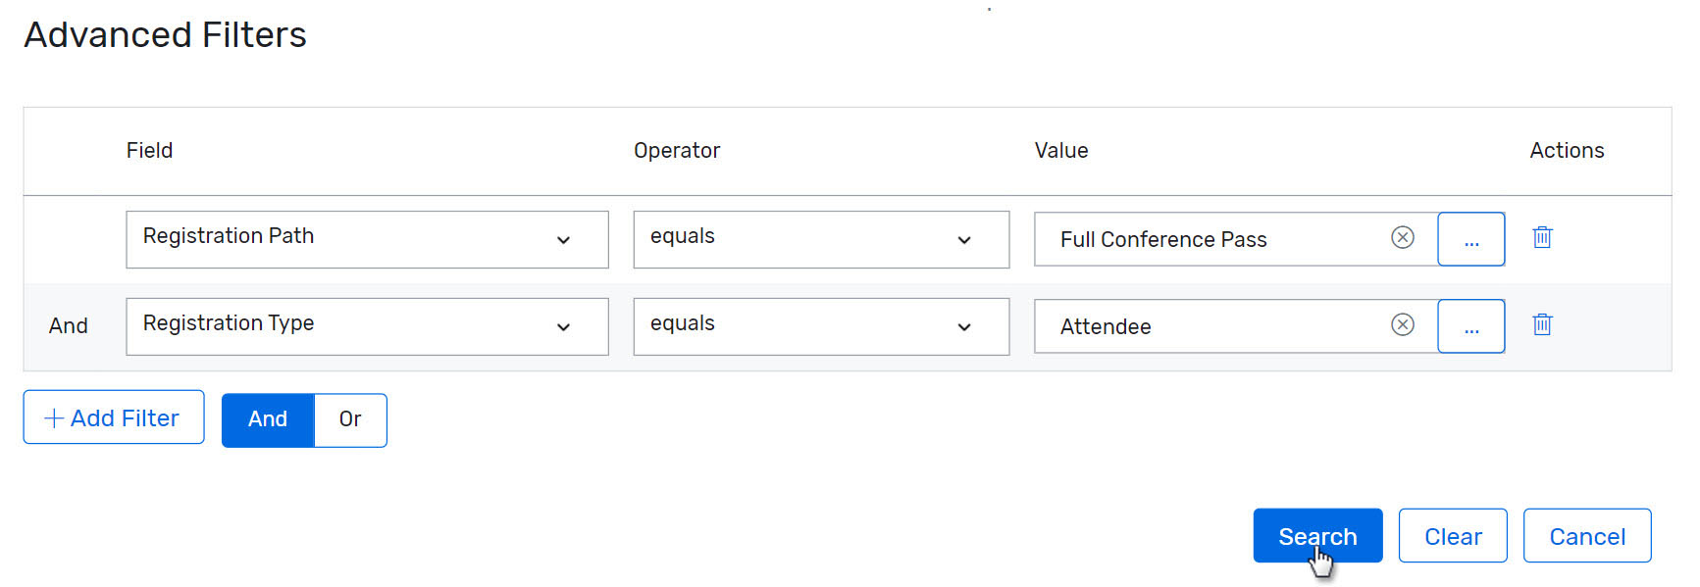Expand the equals operator dropdown for Registration Path
This screenshot has height=587, width=1700.
point(964,238)
